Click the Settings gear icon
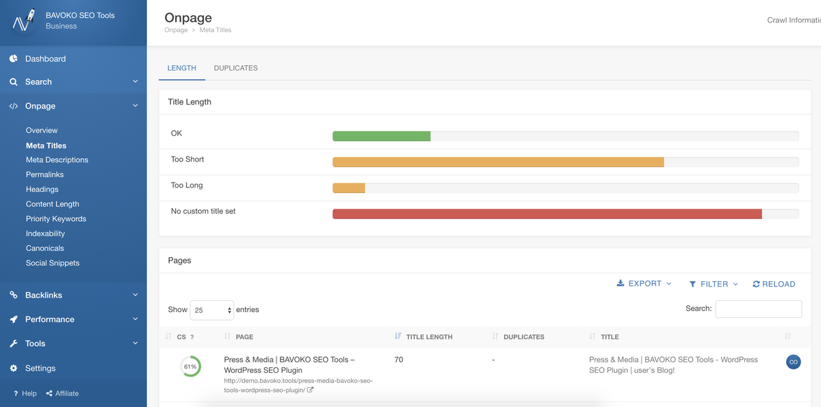Viewport: 821px width, 407px height. pyautogui.click(x=14, y=368)
